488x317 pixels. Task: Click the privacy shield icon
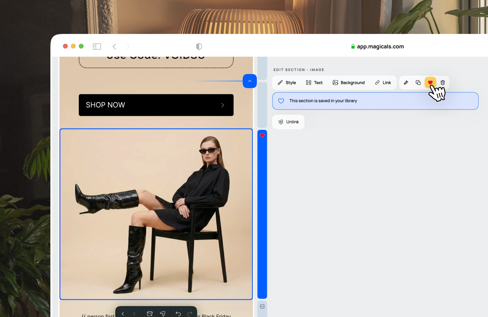(x=199, y=46)
